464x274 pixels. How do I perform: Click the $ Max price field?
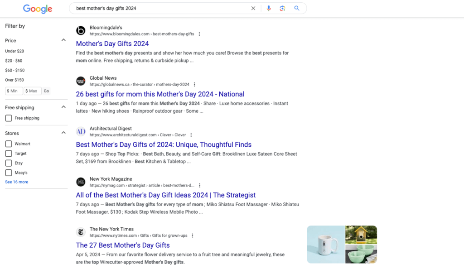coord(33,91)
